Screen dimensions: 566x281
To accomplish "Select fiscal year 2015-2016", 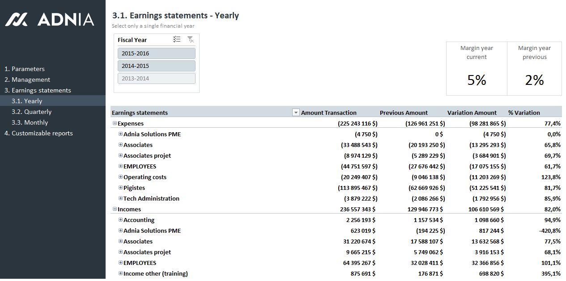I will coord(156,54).
